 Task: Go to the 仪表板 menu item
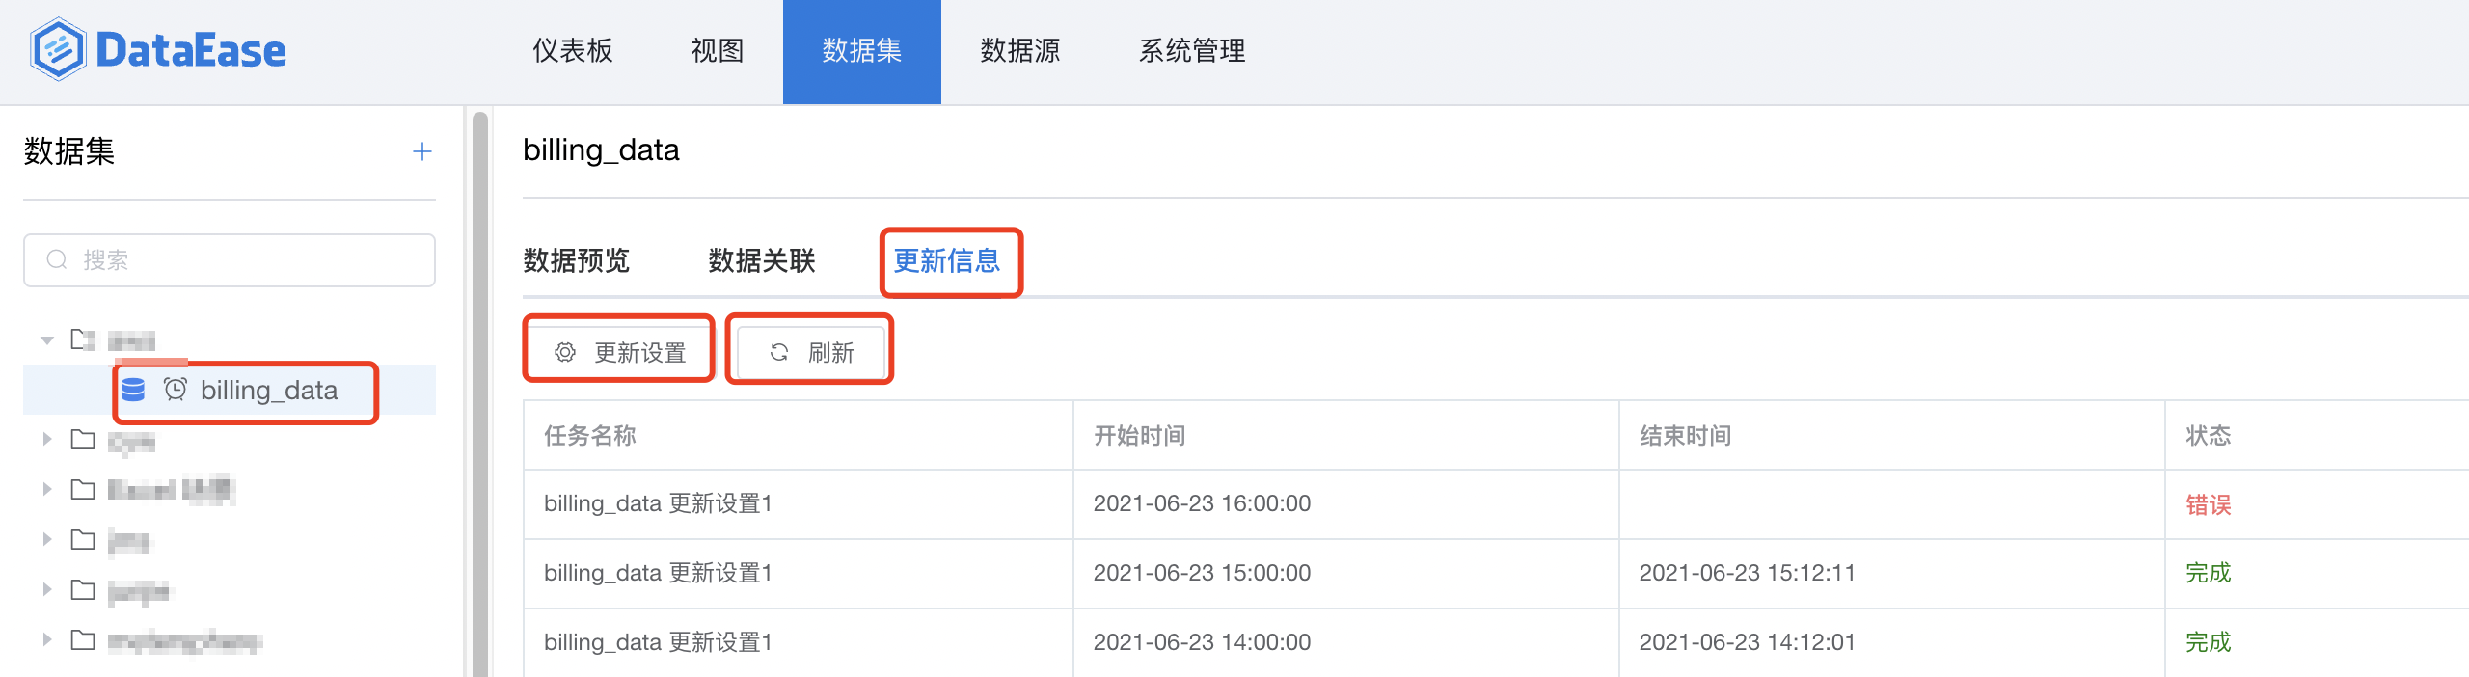click(571, 51)
